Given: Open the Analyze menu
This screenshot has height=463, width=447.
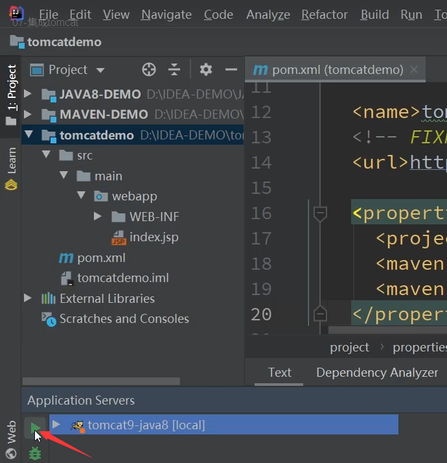Looking at the screenshot, I should click(268, 14).
